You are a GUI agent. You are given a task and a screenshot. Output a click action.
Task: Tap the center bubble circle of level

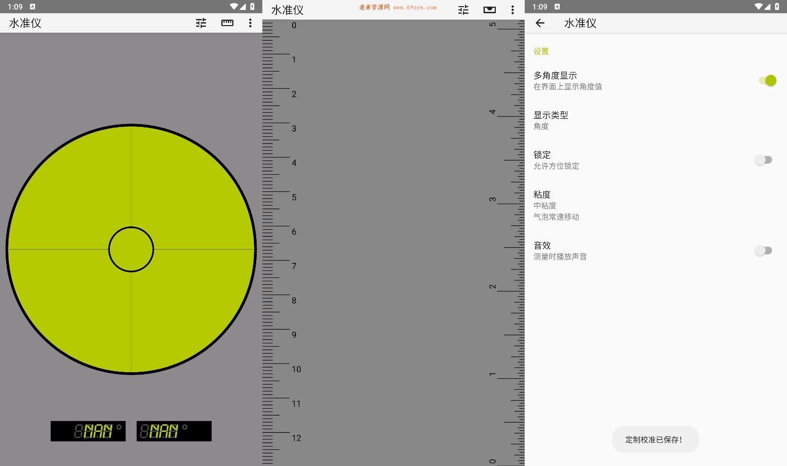click(x=131, y=249)
